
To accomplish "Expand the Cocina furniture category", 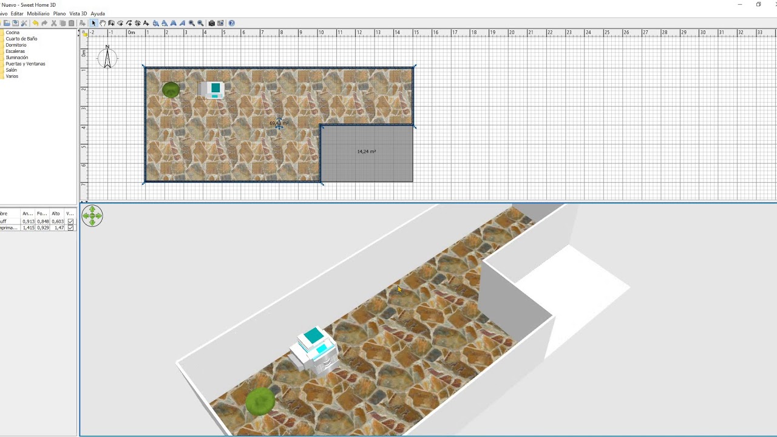I will point(12,32).
